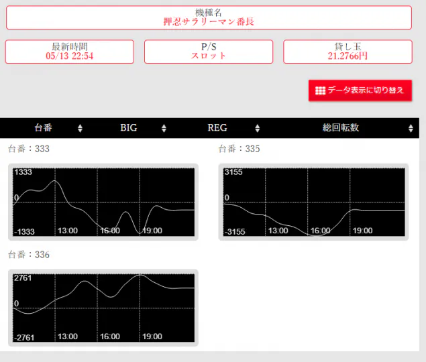Viewport: 426px width, 362px height.
Task: Click the grid icon on the red button
Action: (320, 90)
